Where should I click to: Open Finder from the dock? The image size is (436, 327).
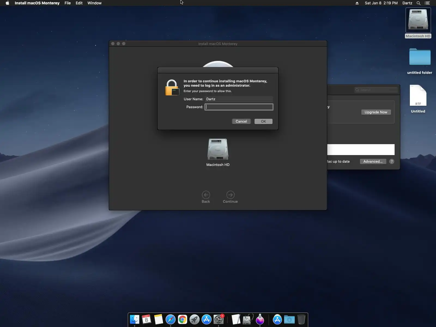135,319
